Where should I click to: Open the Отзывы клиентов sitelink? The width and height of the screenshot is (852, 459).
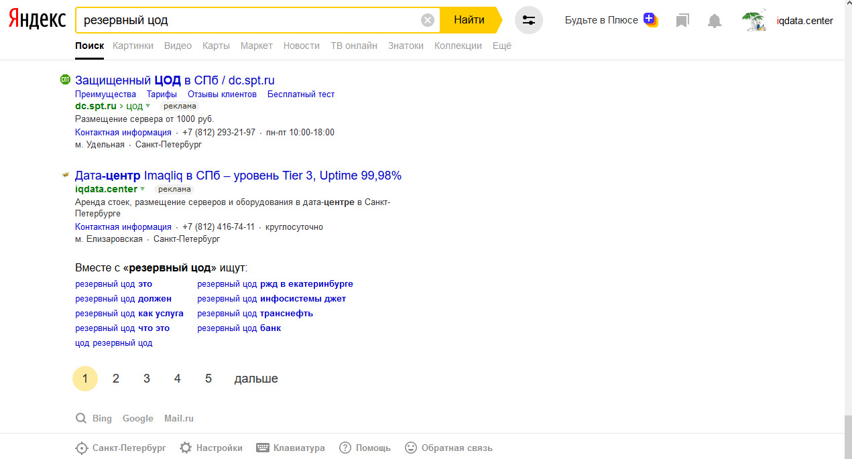tap(222, 94)
